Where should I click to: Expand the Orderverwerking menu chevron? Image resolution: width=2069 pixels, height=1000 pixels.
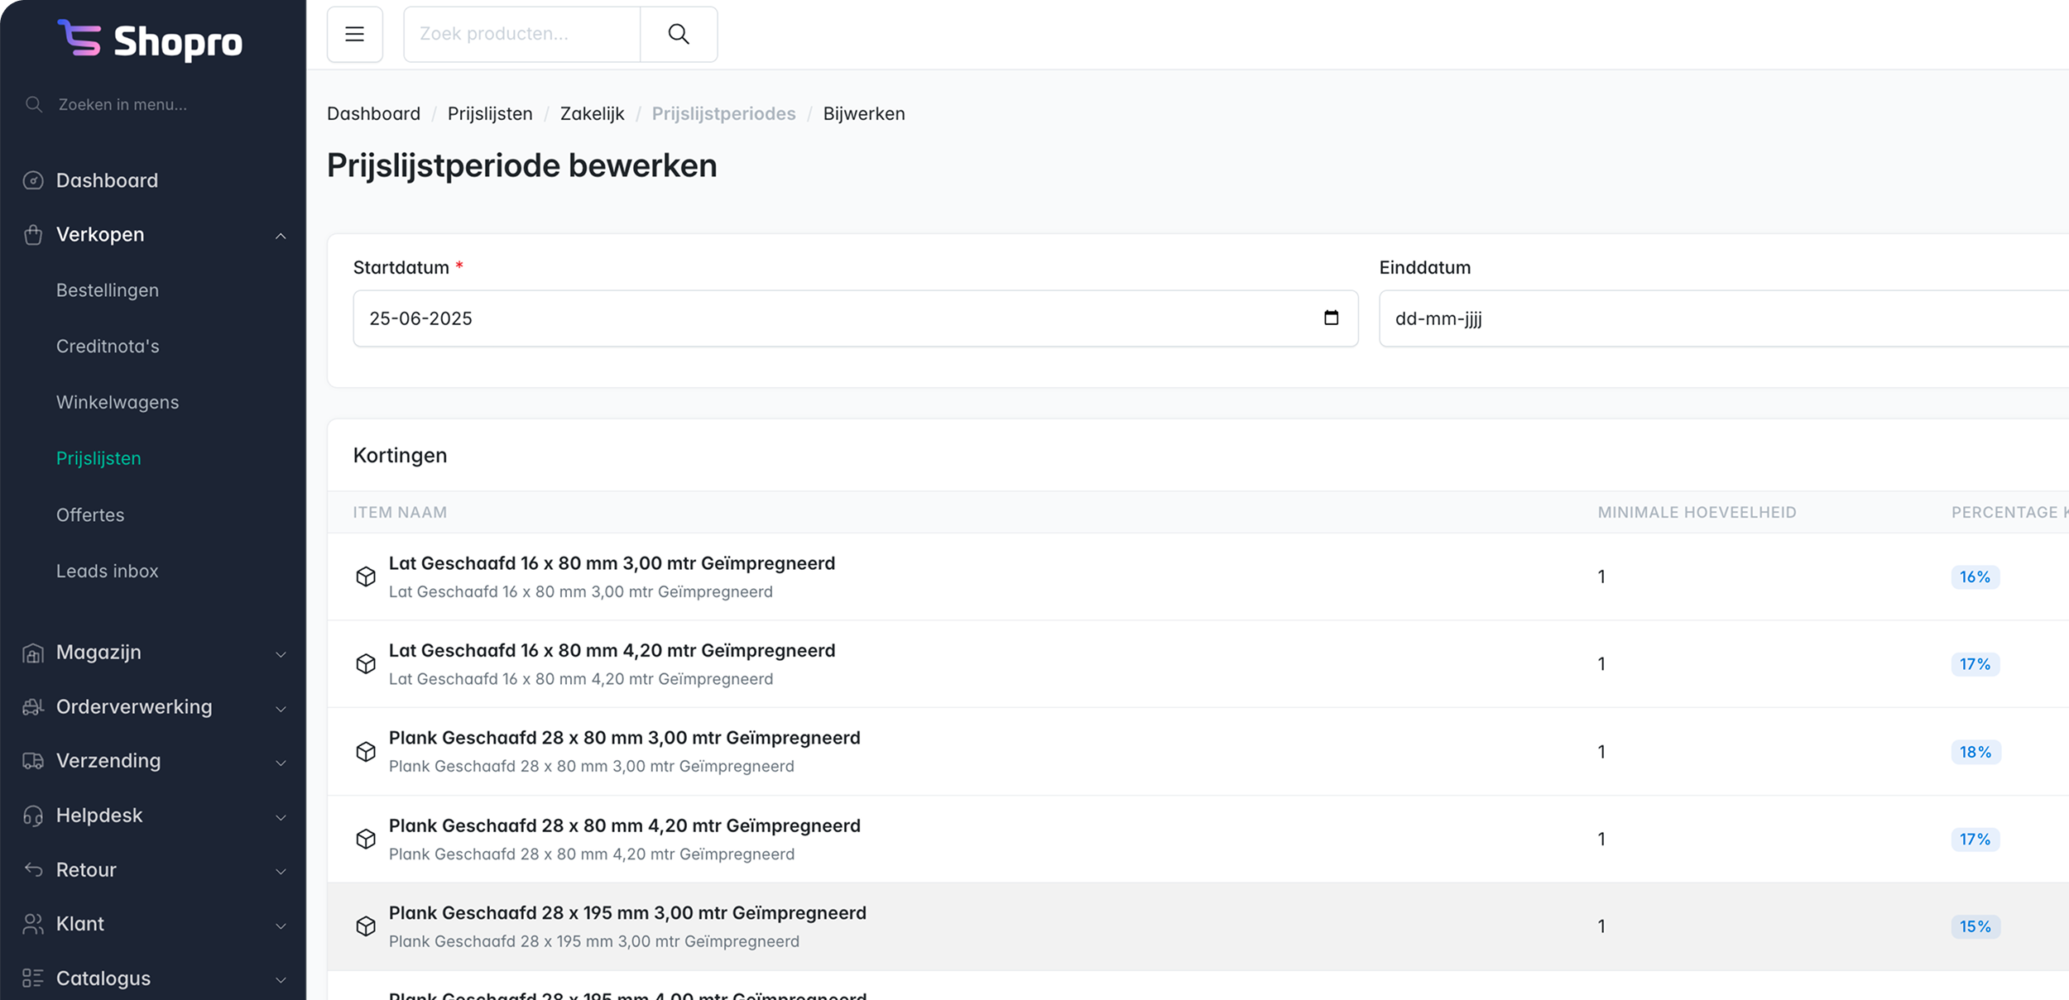[x=281, y=709]
